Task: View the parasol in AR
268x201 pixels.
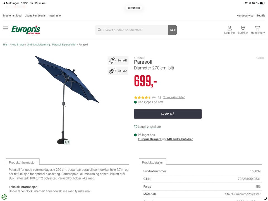Action: coord(118,60)
